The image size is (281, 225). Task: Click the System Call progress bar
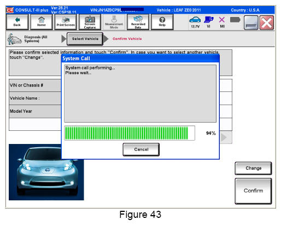point(130,133)
